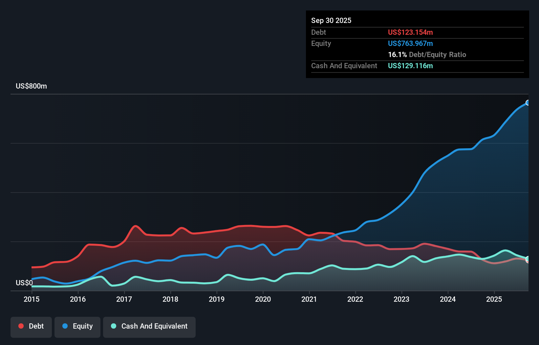539x345 pixels.
Task: Select the Cash line endpoint marker on right edge
Action: (528, 258)
